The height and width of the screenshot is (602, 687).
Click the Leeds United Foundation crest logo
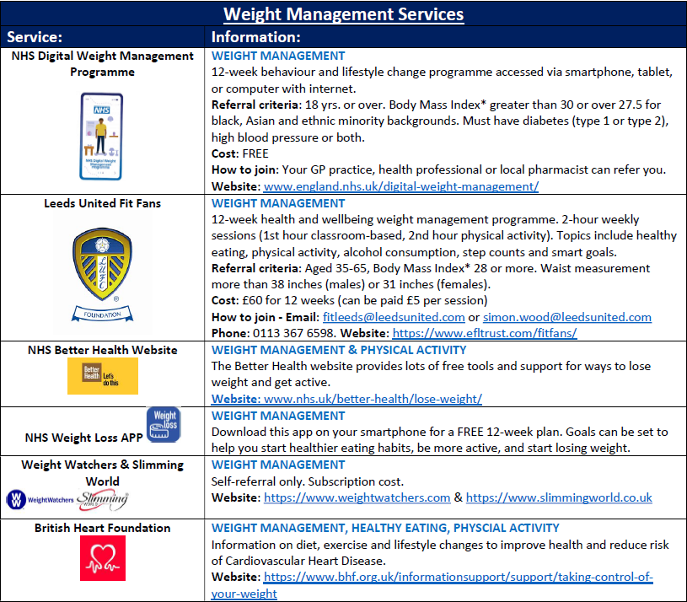(x=103, y=274)
